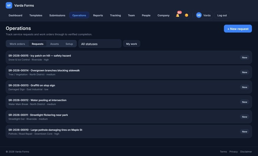Viewport: 258px width, 156px height.
Task: Switch to the Work orders tab
Action: 17,44
